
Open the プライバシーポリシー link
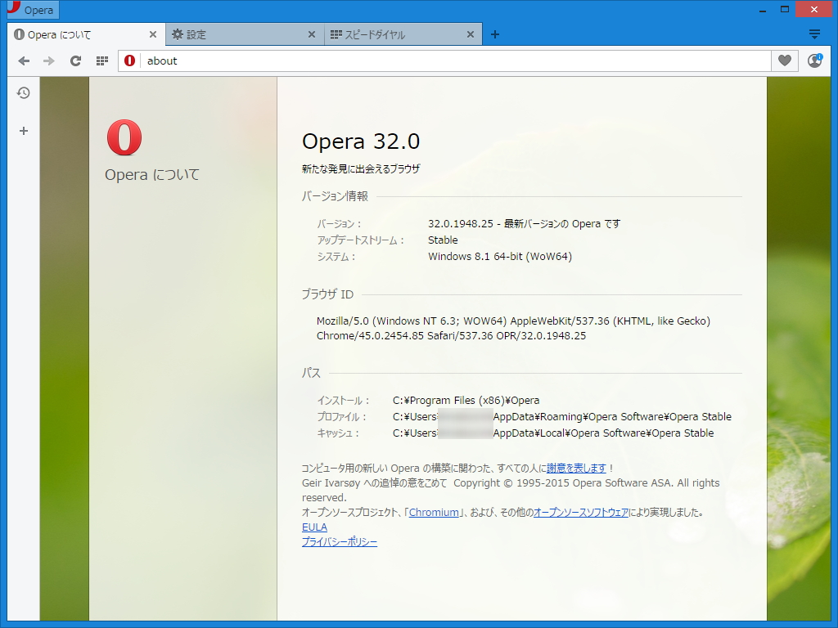coord(340,541)
